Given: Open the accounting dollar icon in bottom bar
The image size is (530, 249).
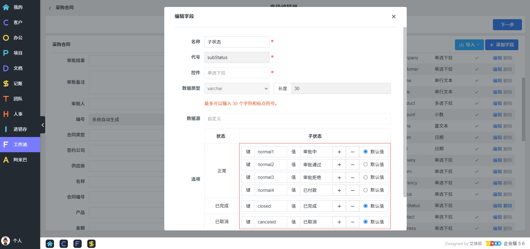Looking at the screenshot, I should point(91,244).
